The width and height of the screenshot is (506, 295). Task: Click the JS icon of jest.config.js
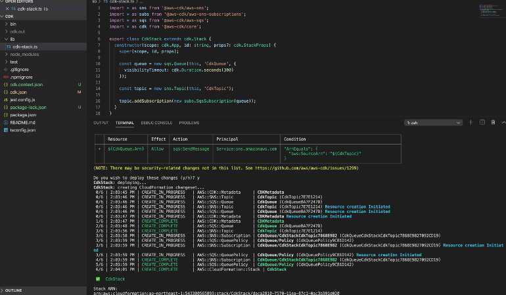tap(5, 100)
